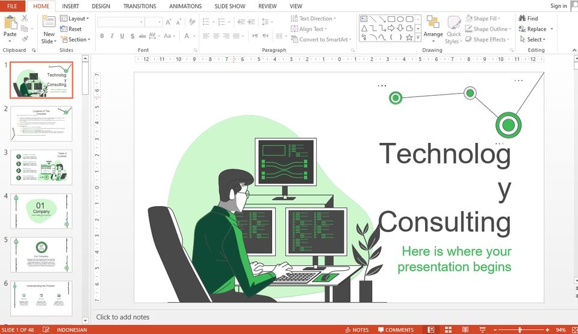Click the New Slide icon

pos(49,22)
